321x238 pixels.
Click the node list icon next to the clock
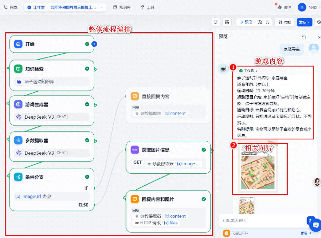click(267, 22)
